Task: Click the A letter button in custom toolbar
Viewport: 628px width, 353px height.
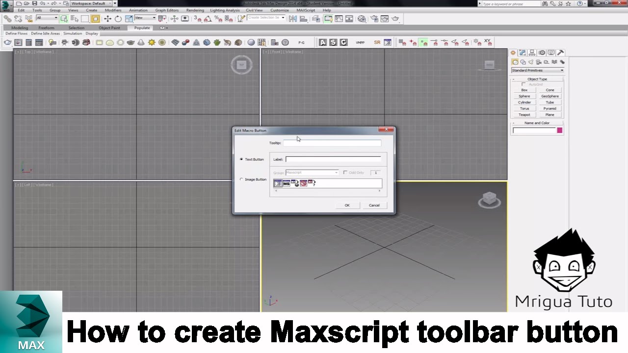Action: [323, 43]
